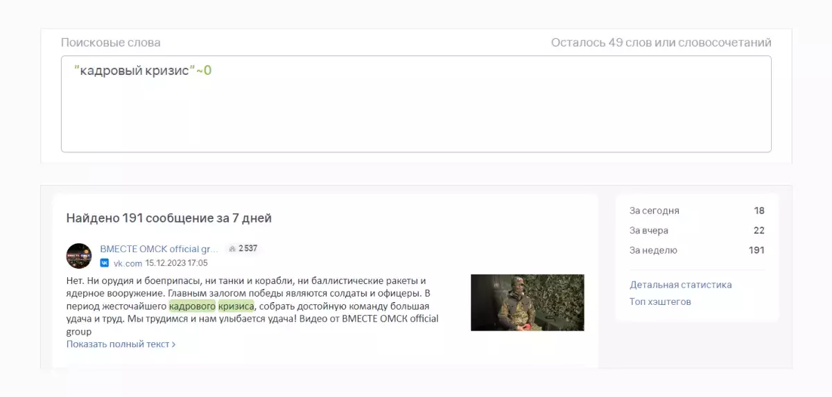Click the "кадровый кризис"~0 query text
Screen dimensions: 832x397
(143, 71)
